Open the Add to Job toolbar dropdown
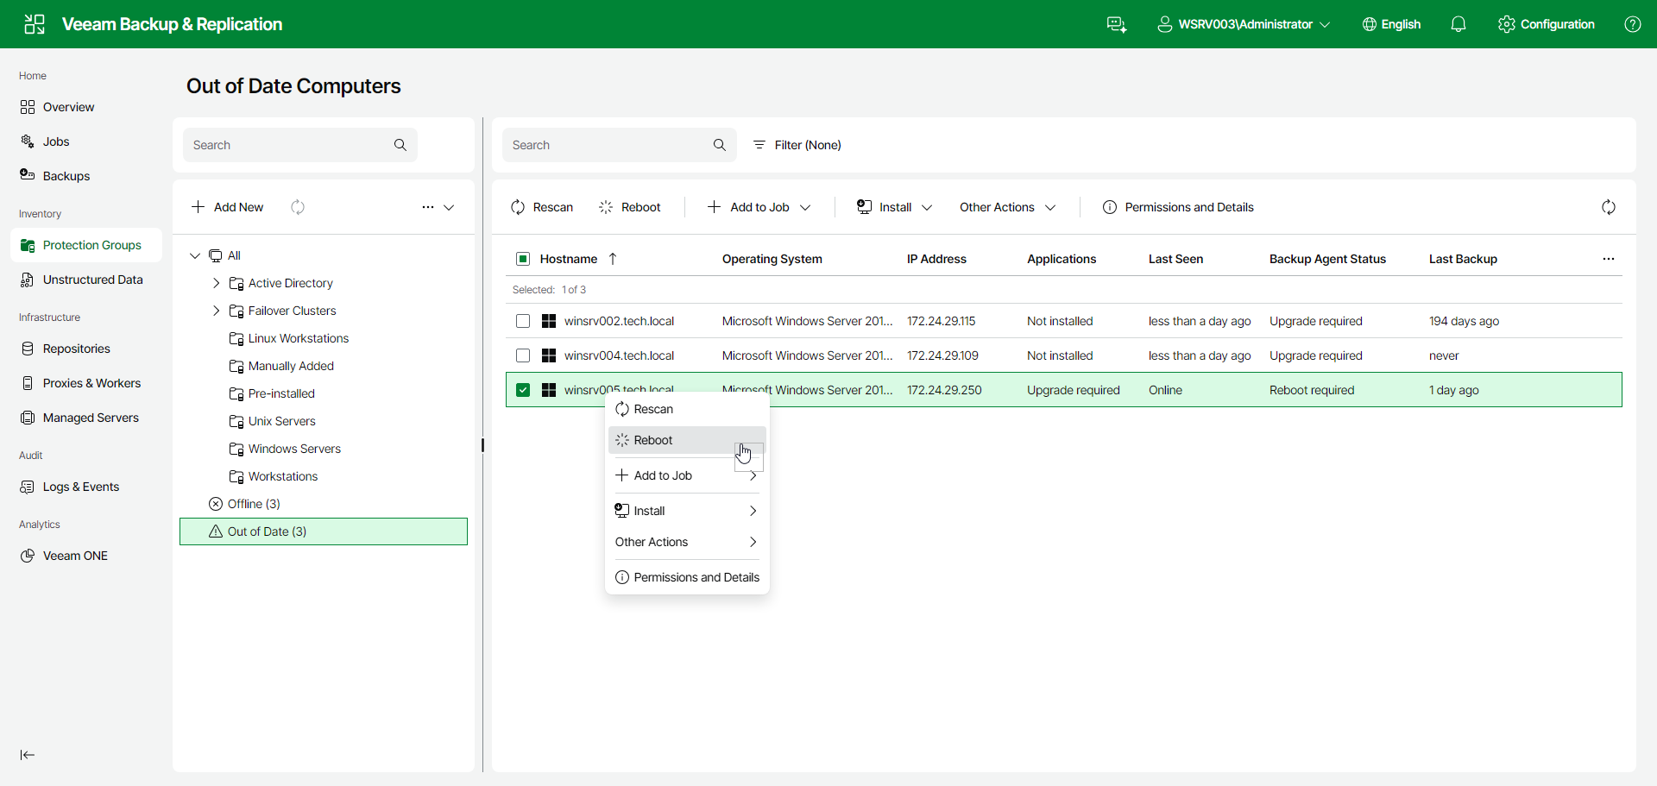 [x=759, y=207]
